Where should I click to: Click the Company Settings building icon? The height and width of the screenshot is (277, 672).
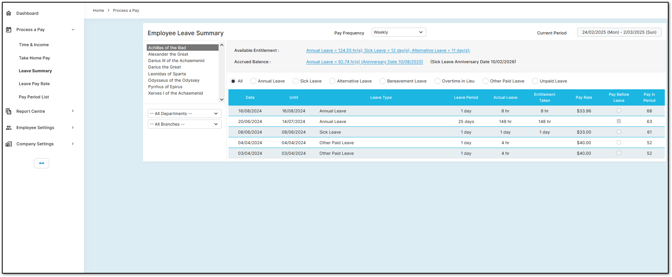pos(9,144)
